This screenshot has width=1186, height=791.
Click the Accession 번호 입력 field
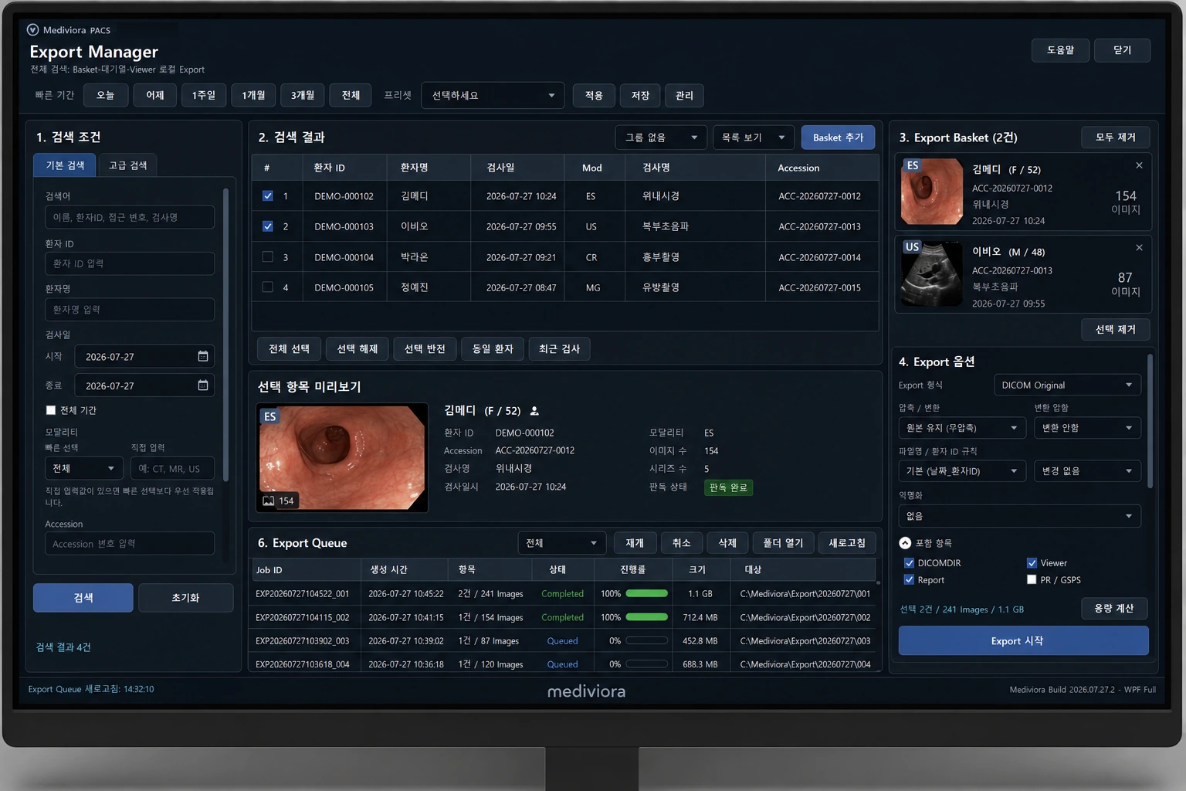point(130,544)
